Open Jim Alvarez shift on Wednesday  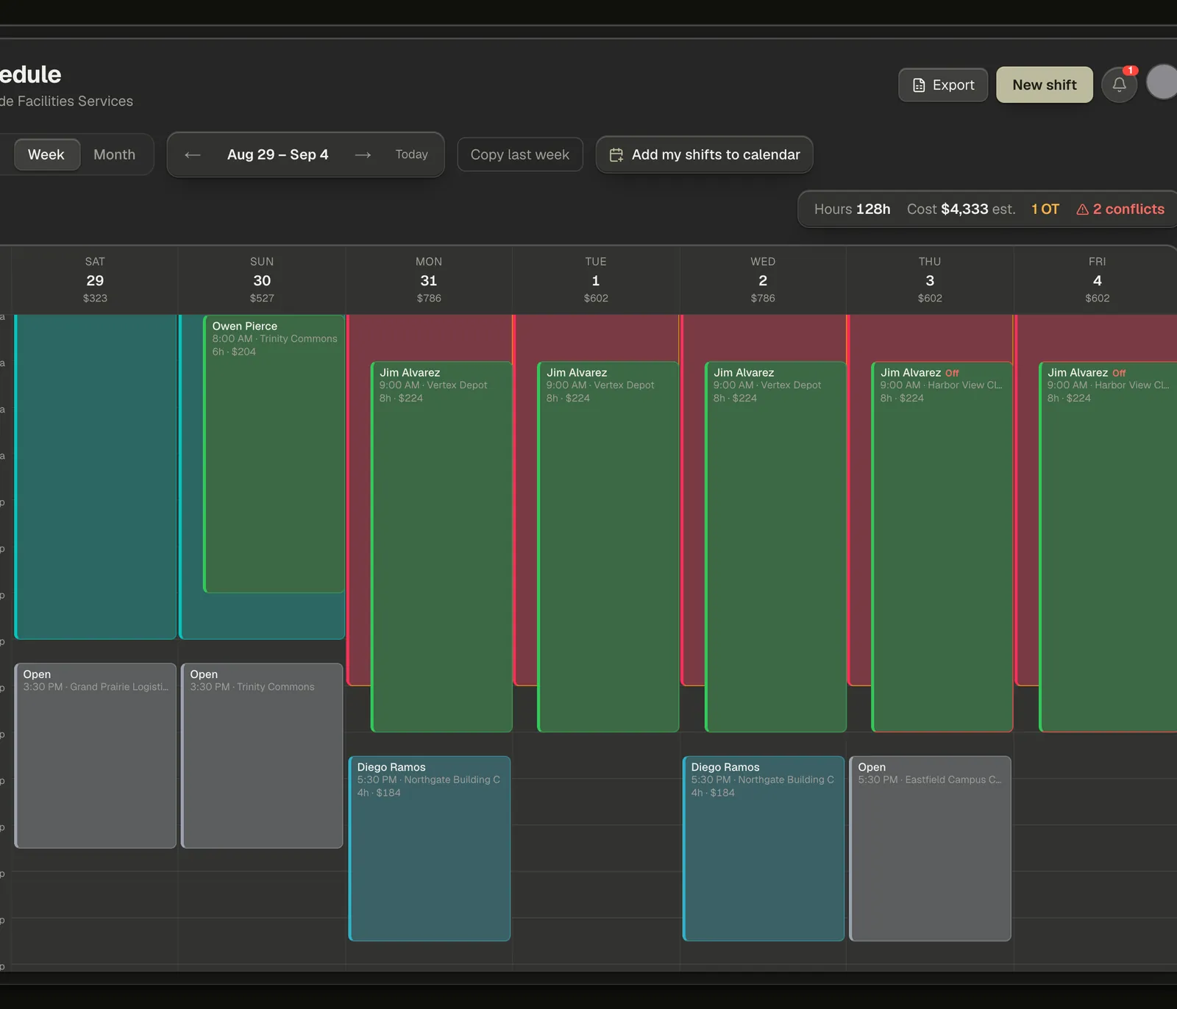click(775, 546)
